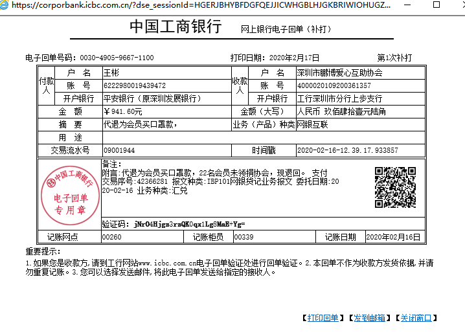Viewport: 465px width, 336px height.
Task: Click the verification code jNrO4Hjgz3rzQK0qx1Lg8MaE+Yg=
Action: [x=190, y=224]
